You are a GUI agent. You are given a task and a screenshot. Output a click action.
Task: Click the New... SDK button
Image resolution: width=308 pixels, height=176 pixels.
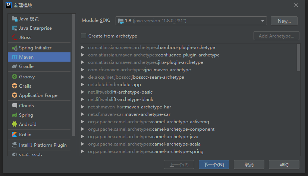[x=284, y=21]
